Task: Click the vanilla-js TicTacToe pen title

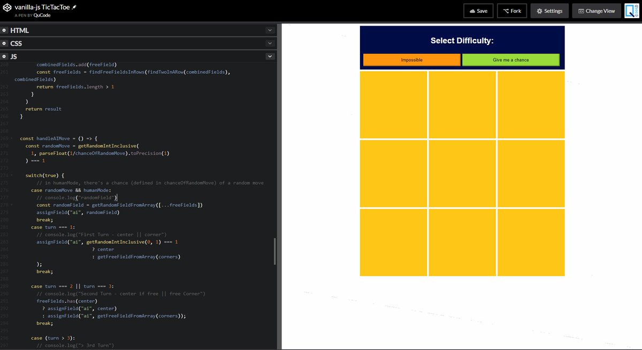Action: click(x=43, y=8)
